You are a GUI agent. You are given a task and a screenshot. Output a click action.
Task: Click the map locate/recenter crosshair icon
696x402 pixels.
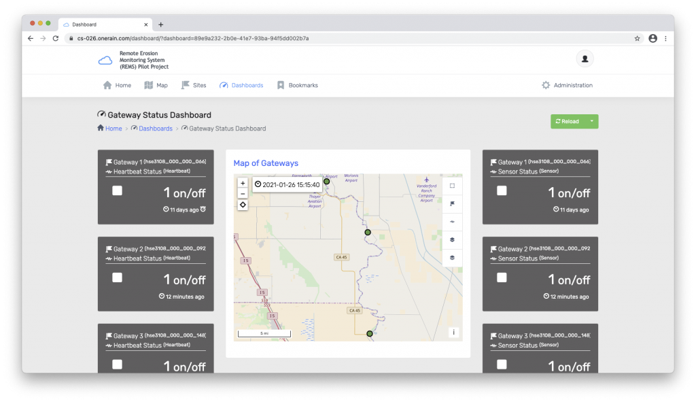(243, 205)
